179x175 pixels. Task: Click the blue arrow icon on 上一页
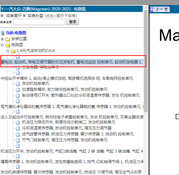[152, 9]
